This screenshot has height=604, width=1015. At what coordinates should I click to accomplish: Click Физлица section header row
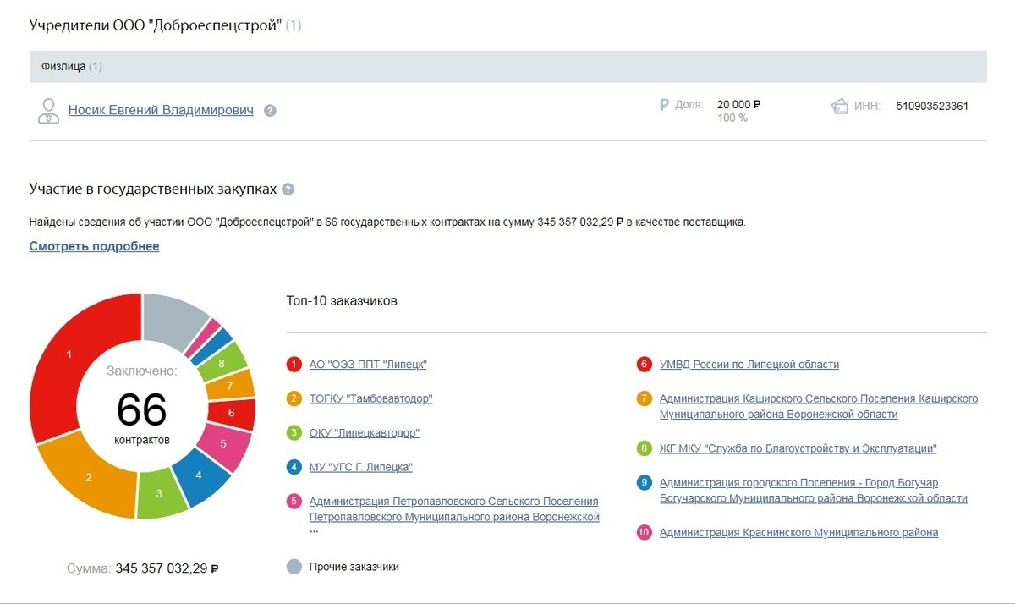click(507, 66)
